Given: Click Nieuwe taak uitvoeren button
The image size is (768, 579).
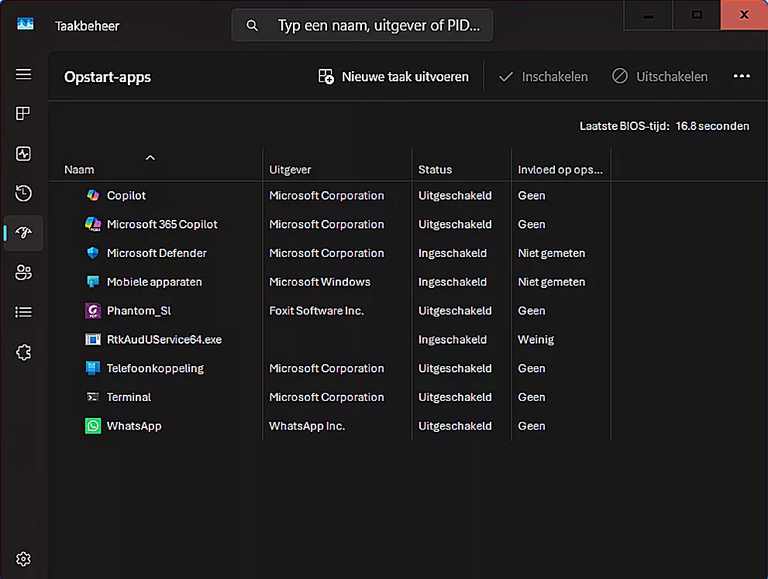Looking at the screenshot, I should click(x=394, y=77).
